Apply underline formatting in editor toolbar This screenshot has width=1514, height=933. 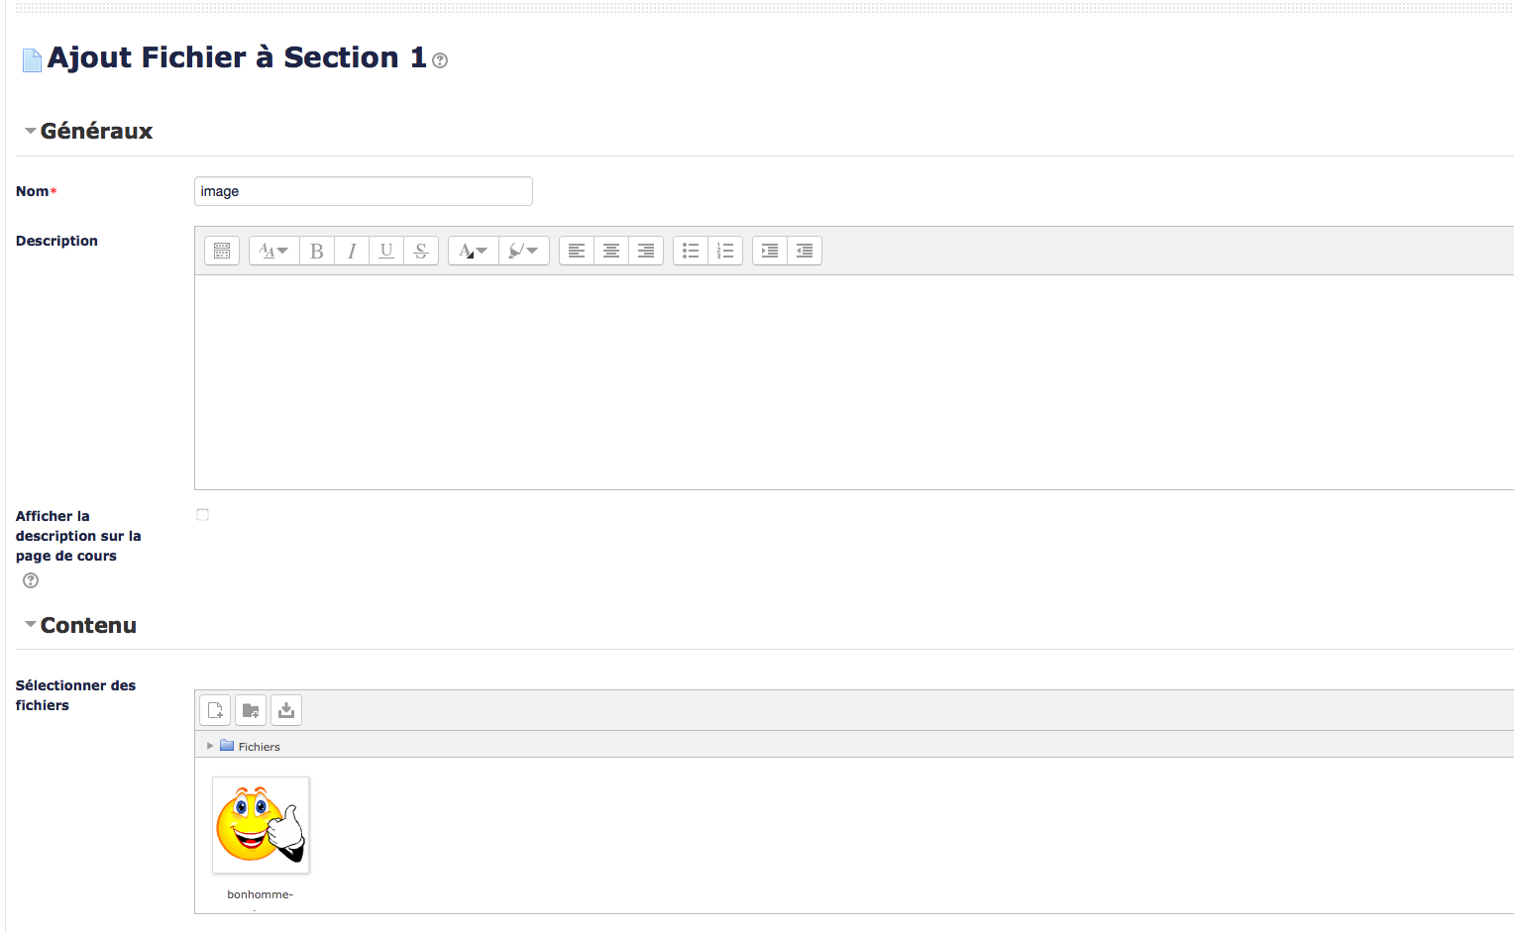pyautogui.click(x=386, y=251)
